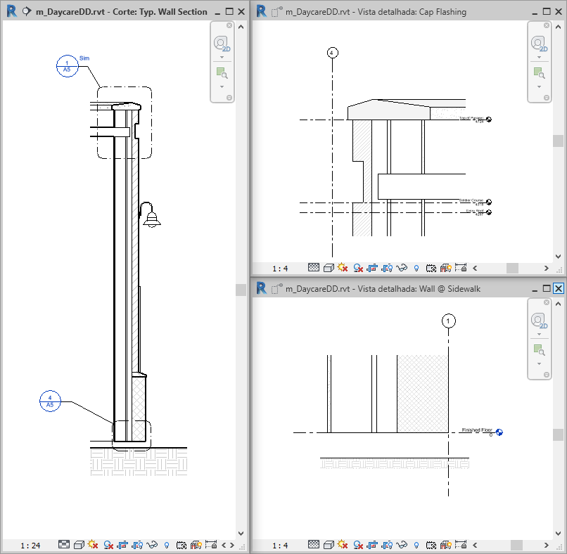
Task: Open Visual Style in Wall @ Sidewalk view
Action: click(329, 545)
